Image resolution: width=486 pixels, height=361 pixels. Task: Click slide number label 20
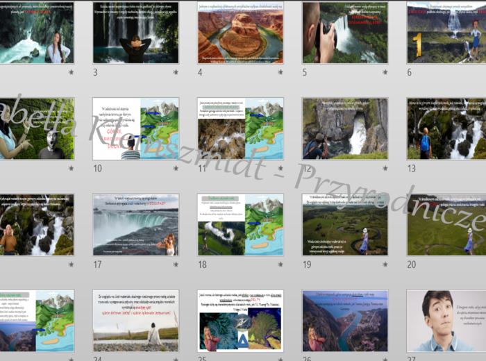(412, 265)
